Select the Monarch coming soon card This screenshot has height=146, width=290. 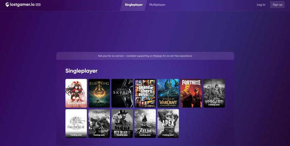[99, 123]
